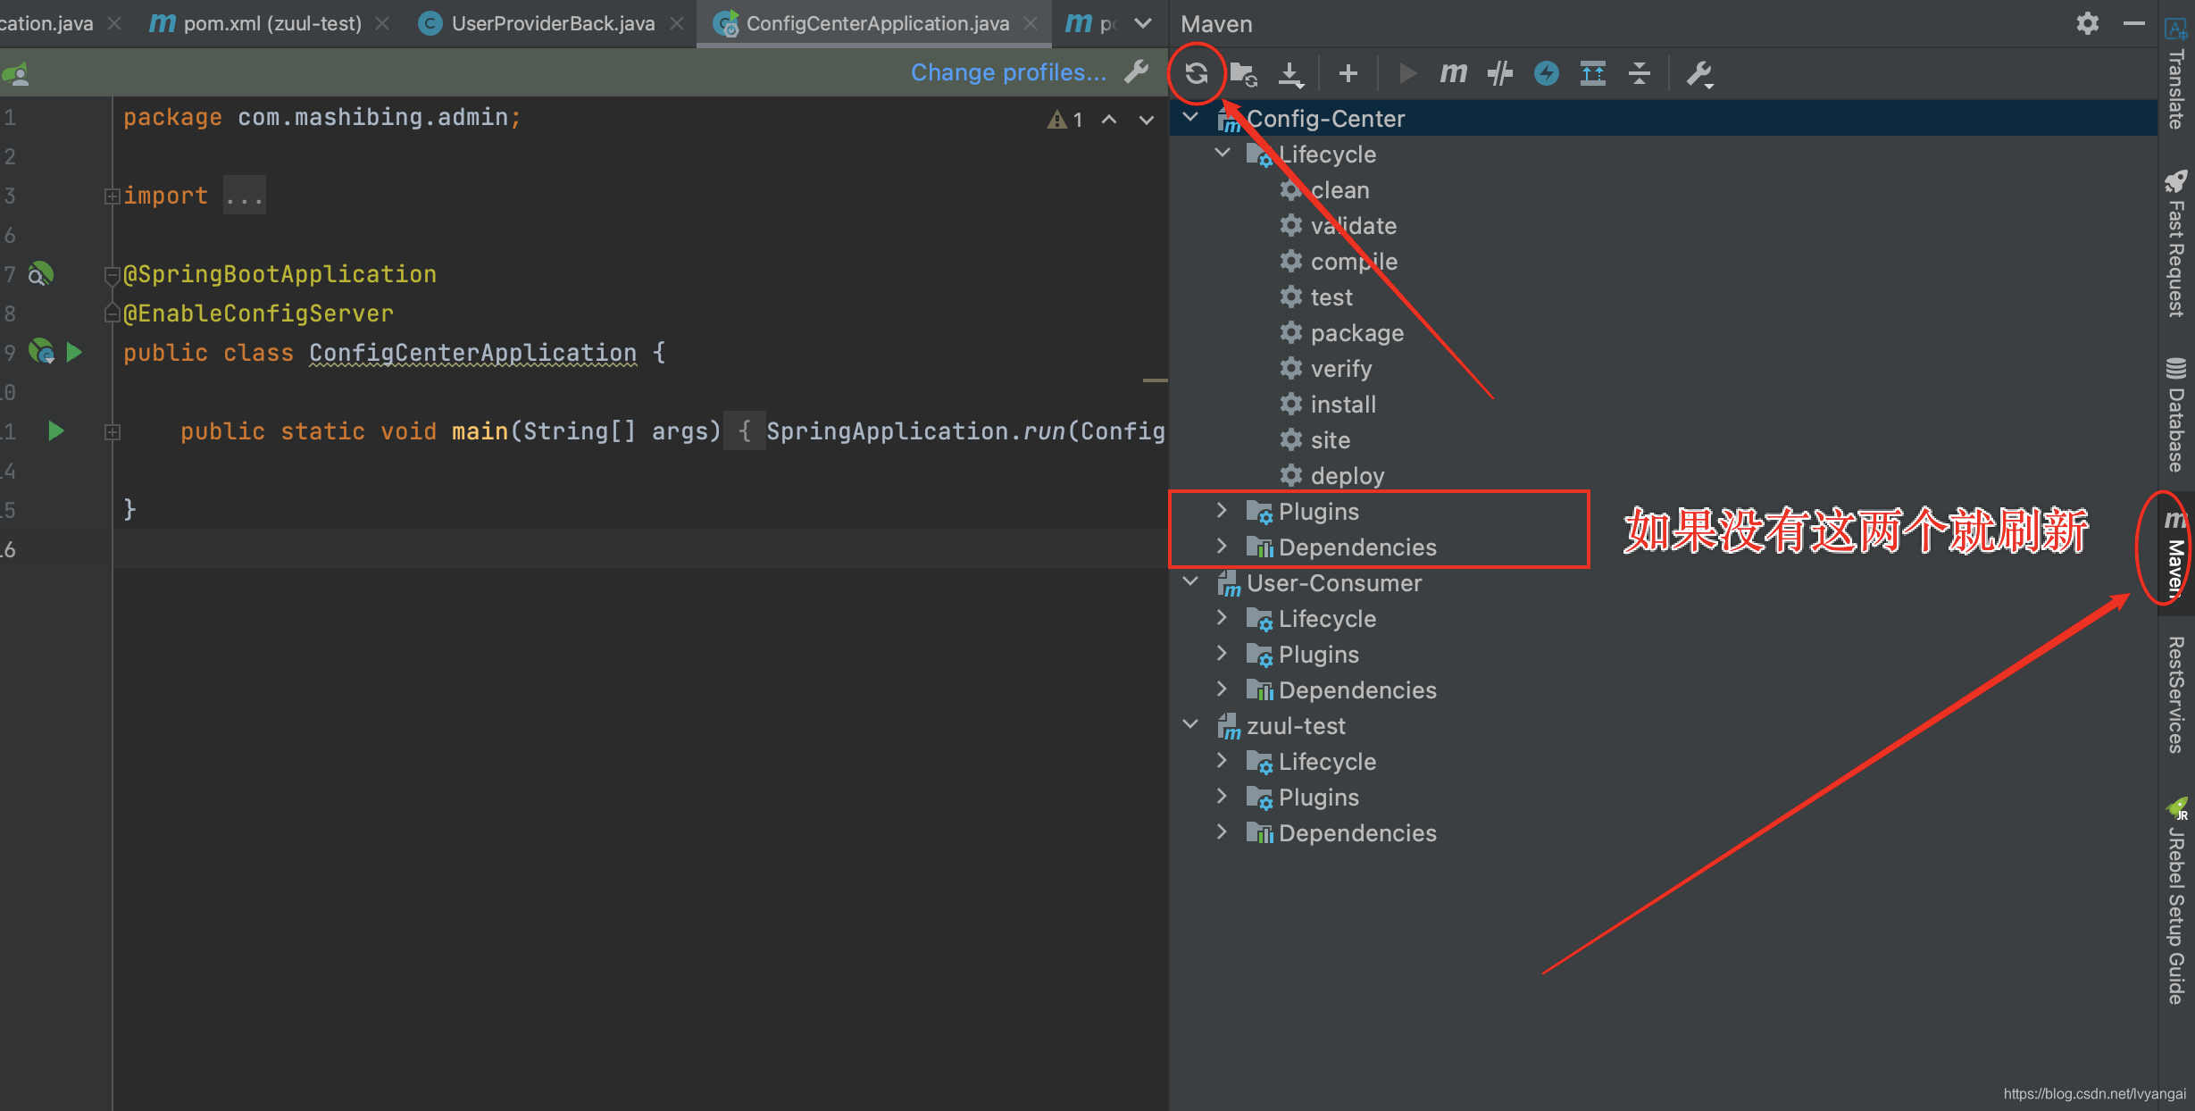
Task: Toggle Skip Tests mode
Action: pyautogui.click(x=1547, y=73)
